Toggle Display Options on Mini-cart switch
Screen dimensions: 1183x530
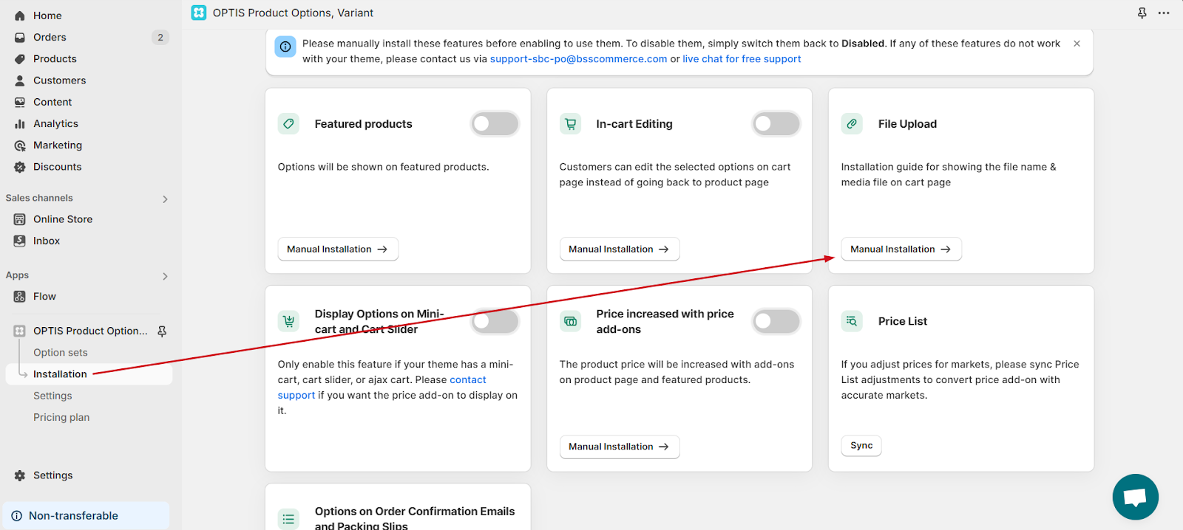click(495, 321)
